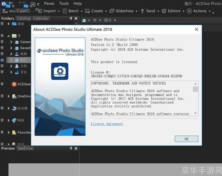Close the Preview pane
This screenshot has width=222, height=176.
point(76,149)
